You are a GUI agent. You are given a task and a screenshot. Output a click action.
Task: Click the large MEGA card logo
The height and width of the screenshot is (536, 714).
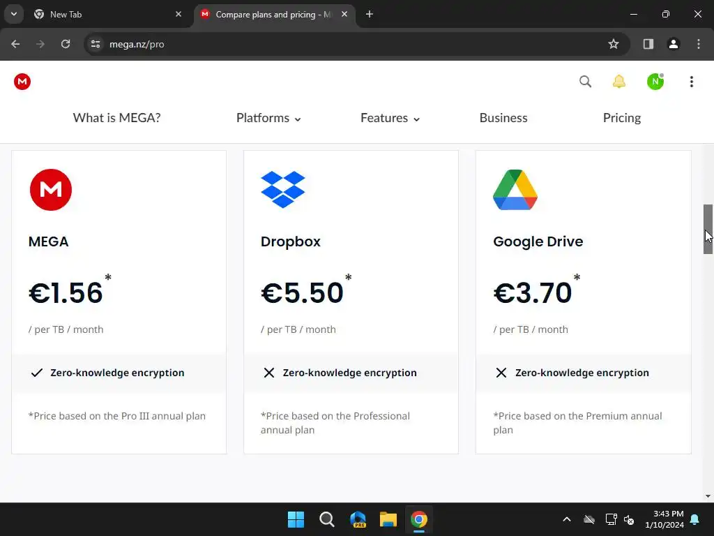[x=50, y=190]
